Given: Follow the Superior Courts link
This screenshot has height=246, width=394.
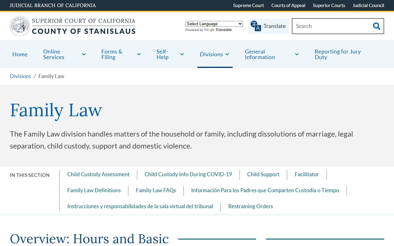Looking at the screenshot, I should [329, 6].
